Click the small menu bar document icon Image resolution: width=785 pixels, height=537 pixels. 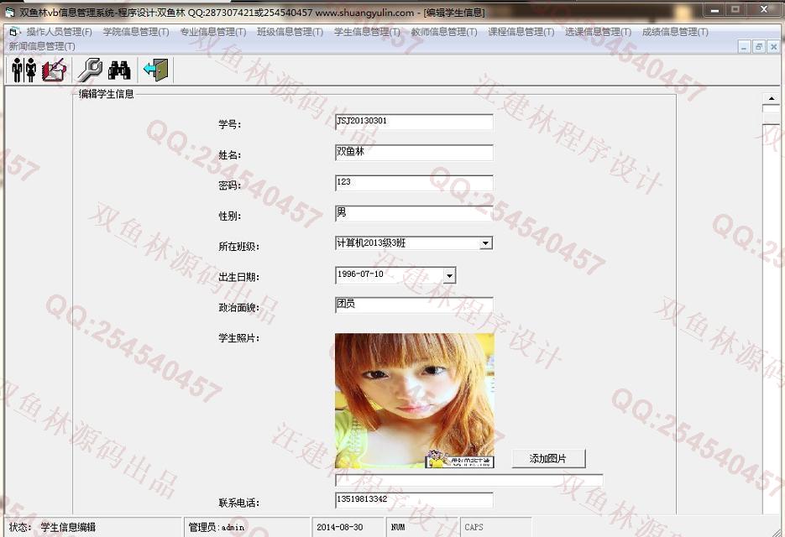point(14,32)
